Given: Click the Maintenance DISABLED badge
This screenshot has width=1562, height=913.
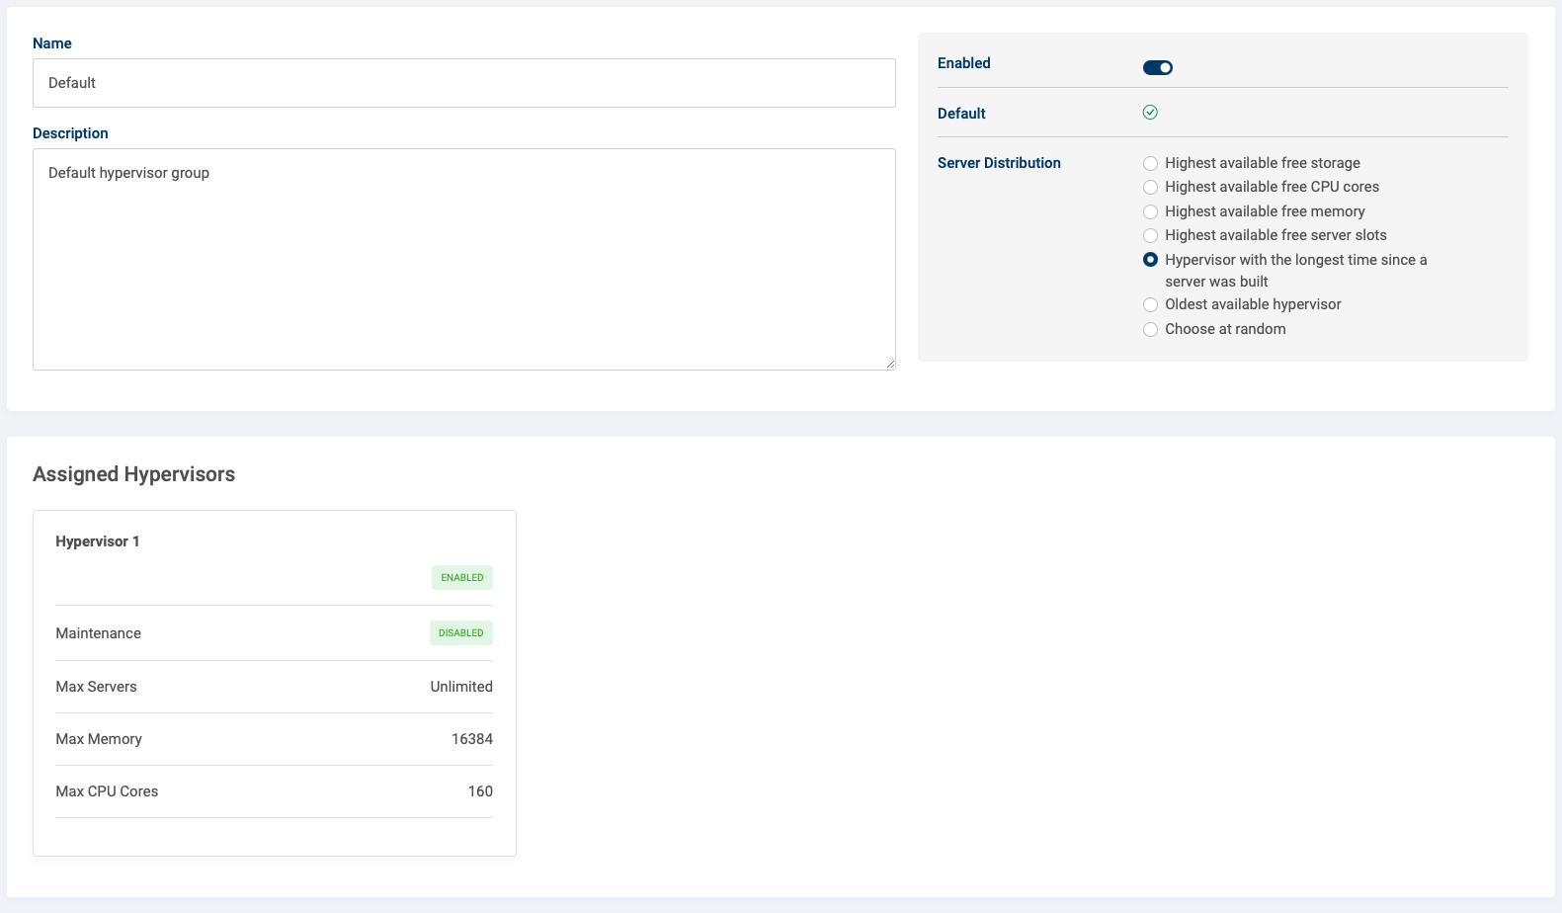Looking at the screenshot, I should [461, 632].
